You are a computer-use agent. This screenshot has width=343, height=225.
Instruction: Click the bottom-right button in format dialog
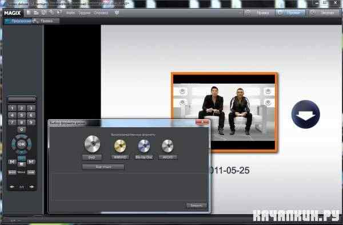(x=196, y=206)
